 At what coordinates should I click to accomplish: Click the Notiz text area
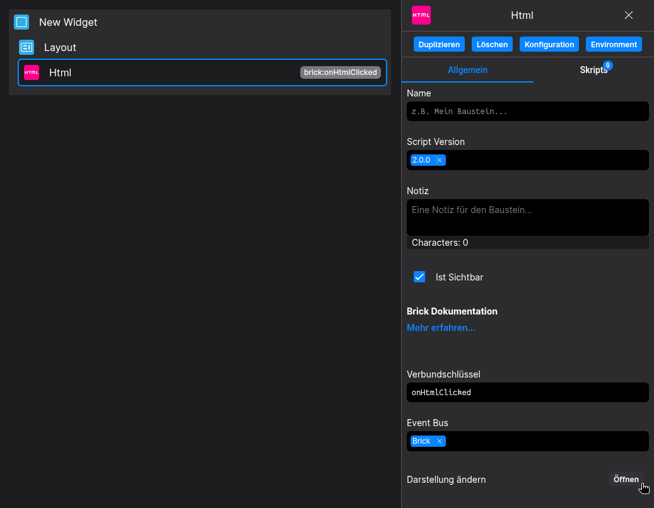[527, 217]
